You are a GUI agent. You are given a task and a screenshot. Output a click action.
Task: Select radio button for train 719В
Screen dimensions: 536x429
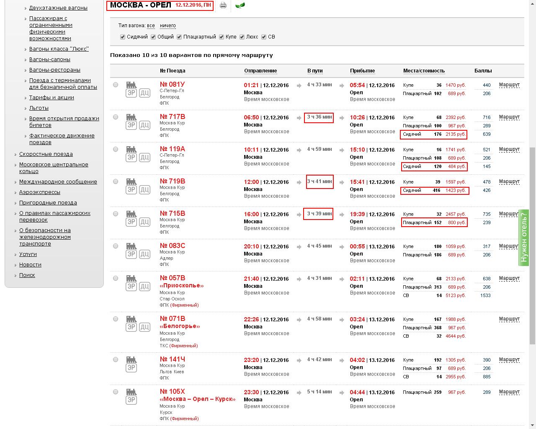pos(116,181)
